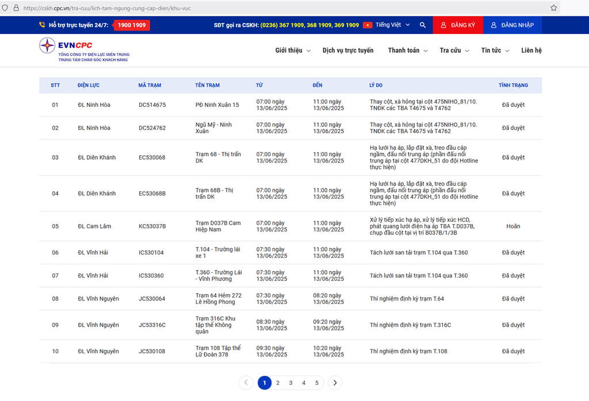This screenshot has height=401, width=589.
Task: Click reason Thí nghiệm định kỳ trạm T.316C
Action: point(410,325)
